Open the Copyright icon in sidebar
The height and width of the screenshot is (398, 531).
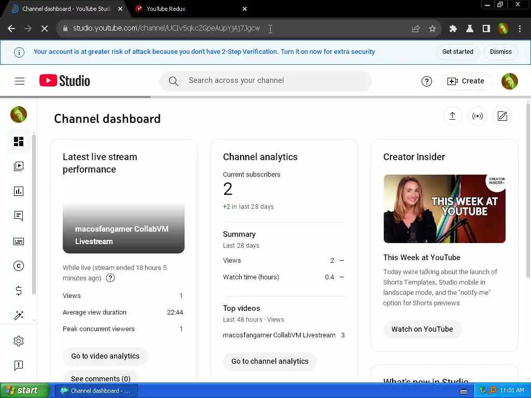[19, 266]
